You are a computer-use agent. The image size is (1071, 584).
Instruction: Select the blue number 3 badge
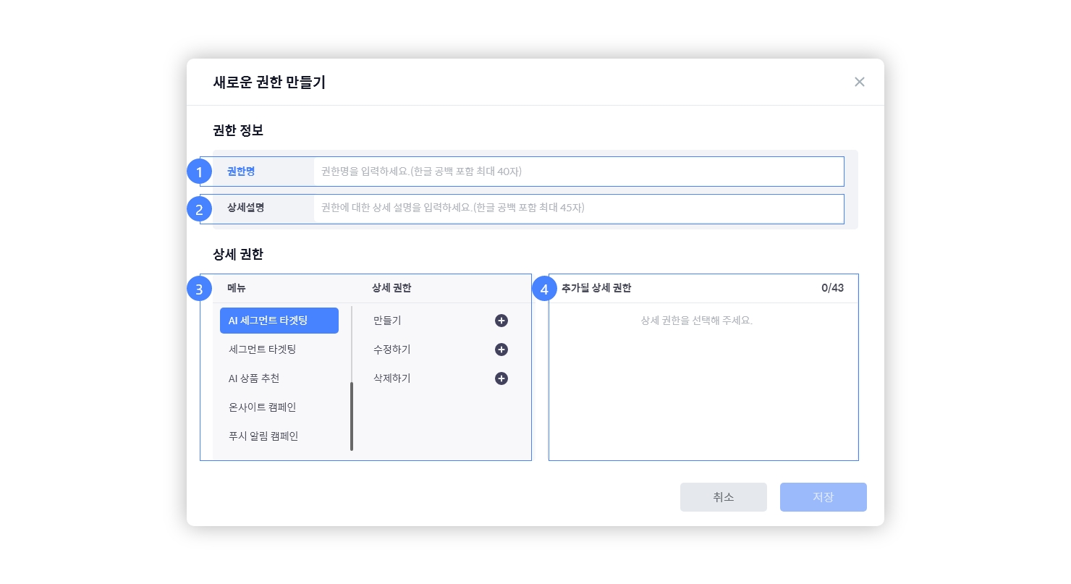coord(199,289)
